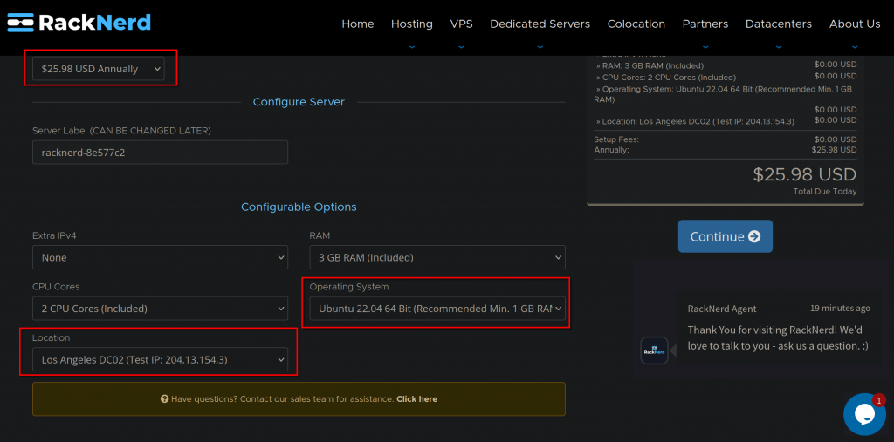Click 'RAM: 3 GB RAM (Included)' summary line
The width and height of the screenshot is (894, 442).
tap(725, 65)
